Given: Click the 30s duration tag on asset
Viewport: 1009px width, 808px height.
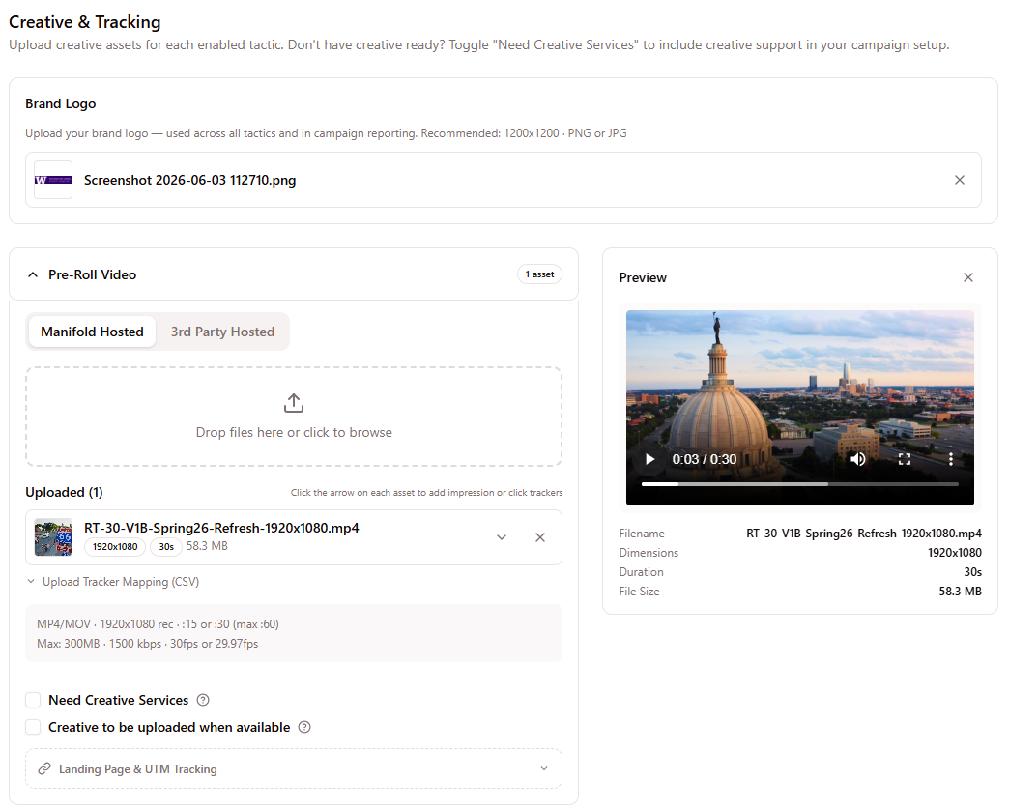Looking at the screenshot, I should point(166,547).
